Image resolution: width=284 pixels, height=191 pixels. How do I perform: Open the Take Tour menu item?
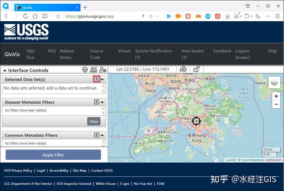30,54
